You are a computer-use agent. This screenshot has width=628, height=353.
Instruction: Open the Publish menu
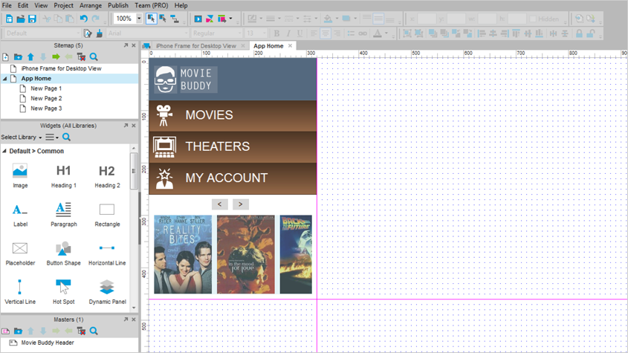[x=118, y=5]
